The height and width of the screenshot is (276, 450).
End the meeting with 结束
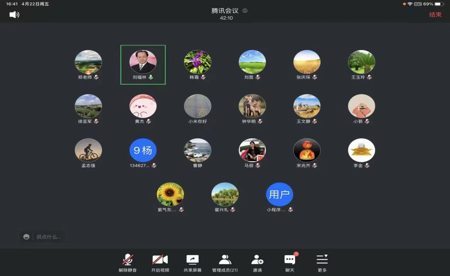click(435, 15)
